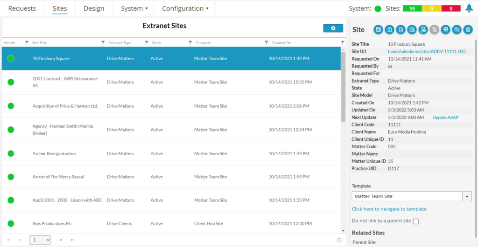Screen dimensions: 478x247
Task: Click the grid refresh icon
Action: click(339, 240)
